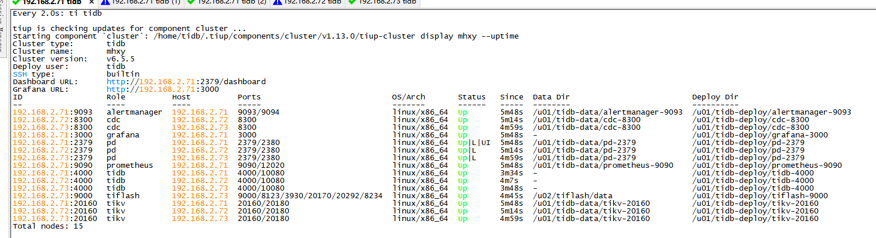Click ID 192.168.2.72:8300
876x238 pixels.
[x=53, y=120]
